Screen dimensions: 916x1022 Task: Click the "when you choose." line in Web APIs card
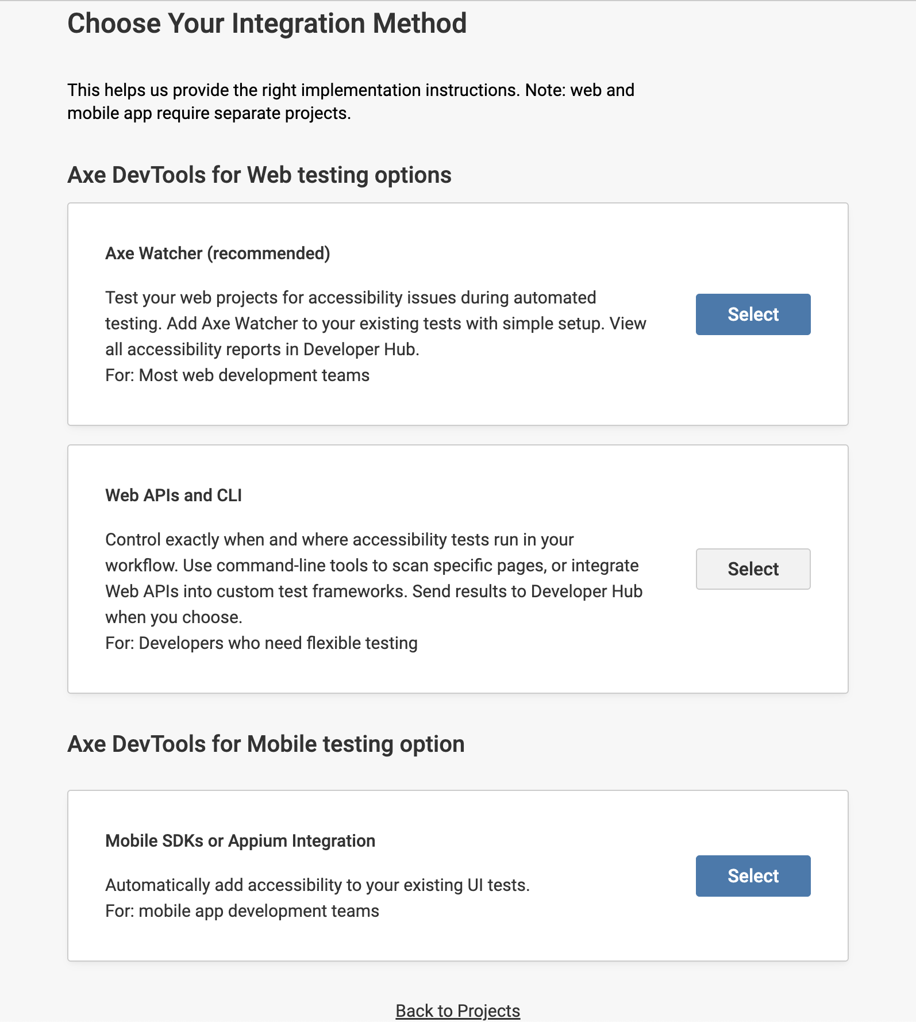(174, 617)
